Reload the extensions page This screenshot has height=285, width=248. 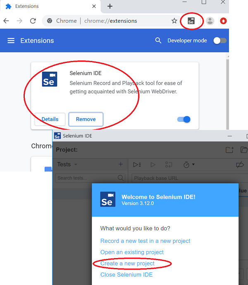coord(33,21)
